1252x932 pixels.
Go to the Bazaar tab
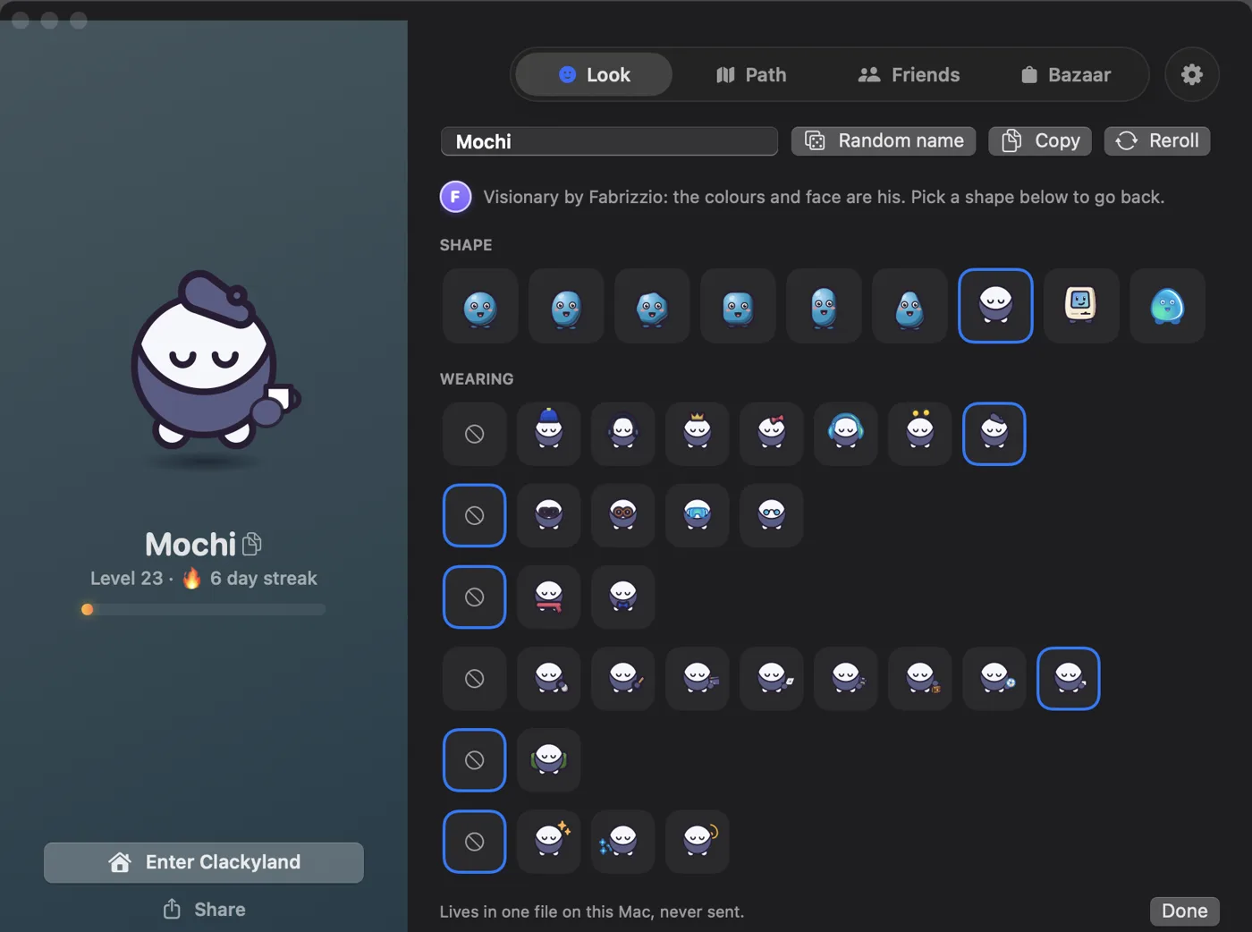coord(1066,75)
